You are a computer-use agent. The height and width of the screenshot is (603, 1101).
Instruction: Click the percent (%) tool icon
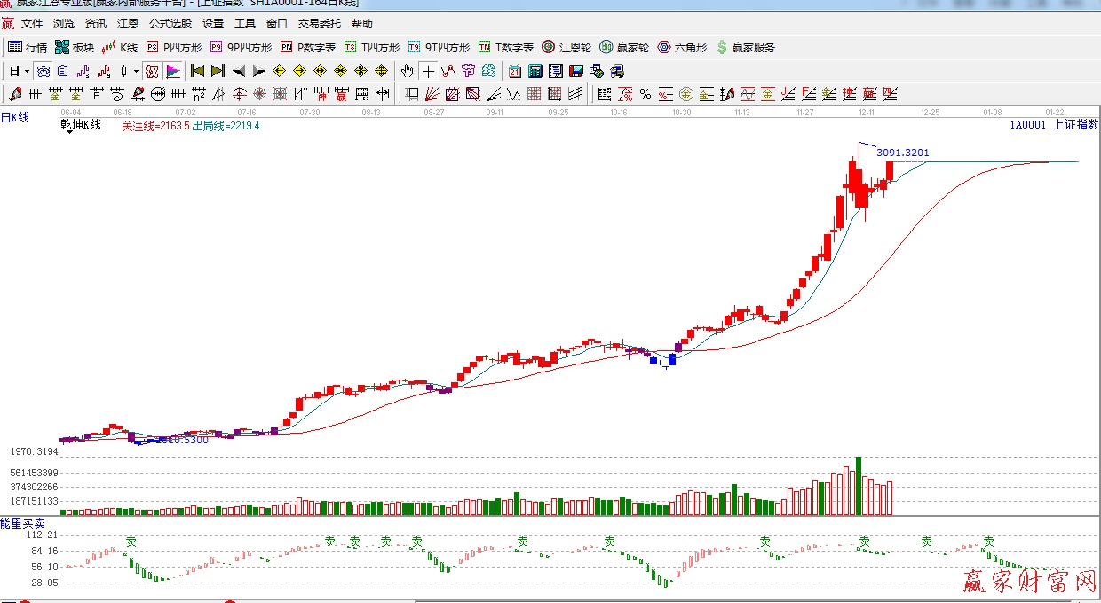coord(646,94)
